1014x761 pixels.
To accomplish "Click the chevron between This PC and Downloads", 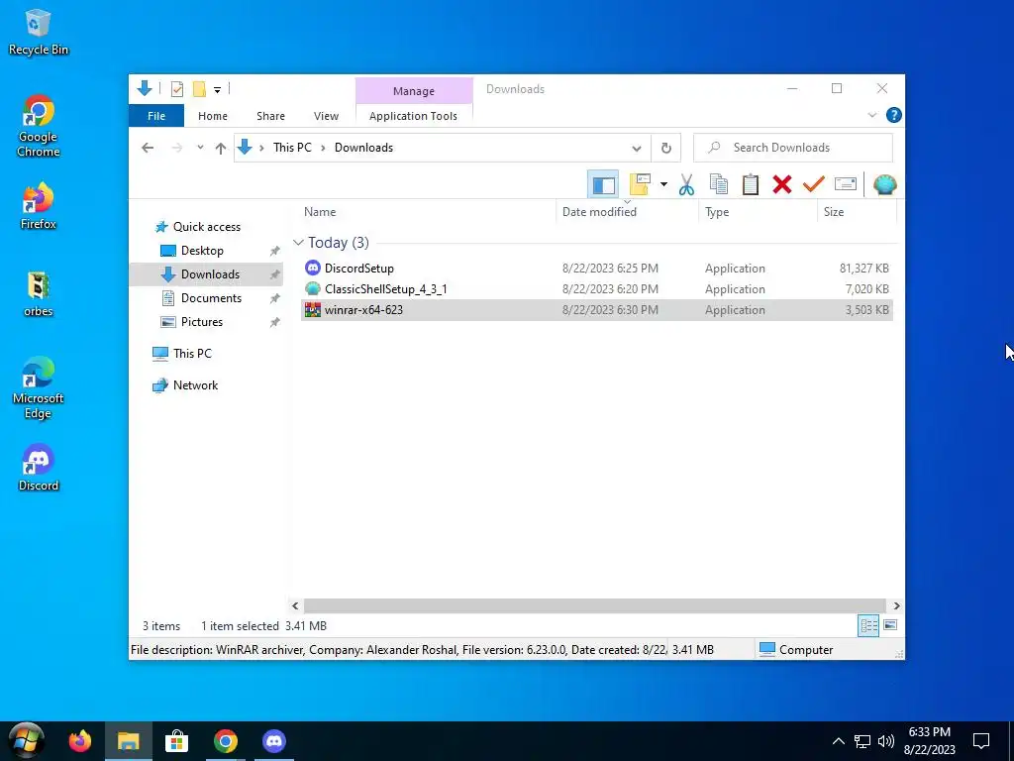I will click(323, 149).
